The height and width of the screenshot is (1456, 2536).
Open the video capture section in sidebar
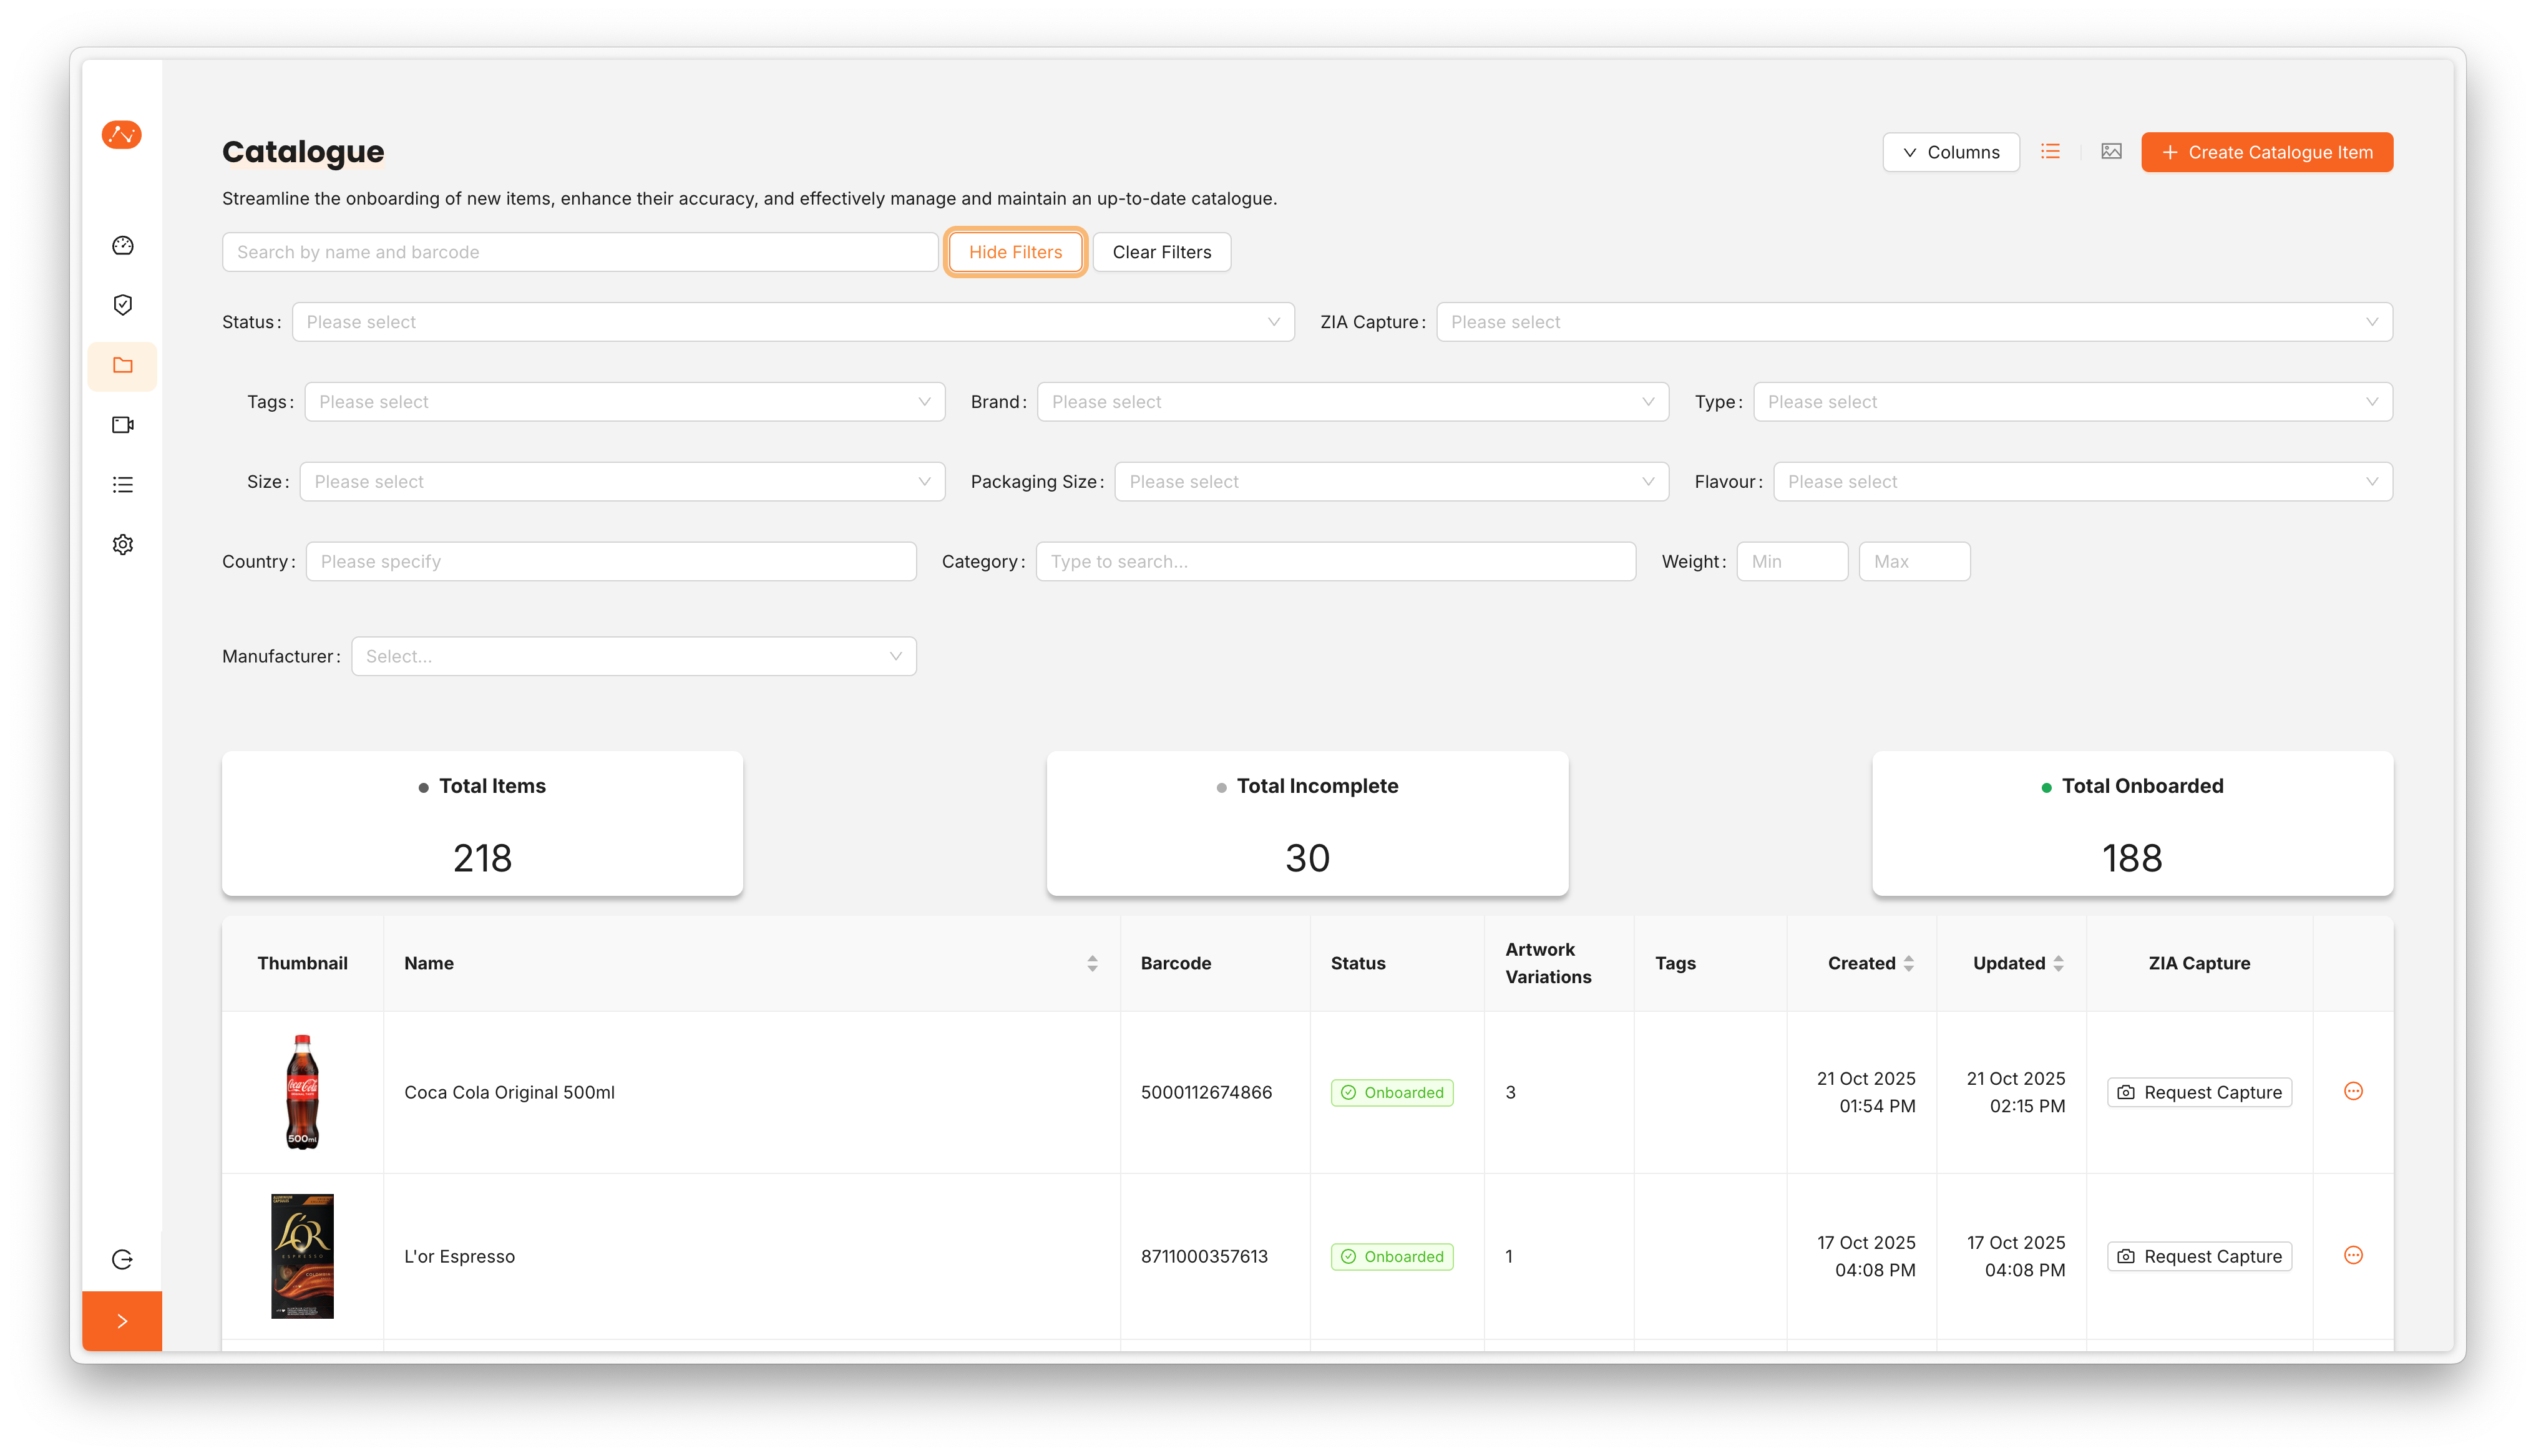pyautogui.click(x=122, y=425)
